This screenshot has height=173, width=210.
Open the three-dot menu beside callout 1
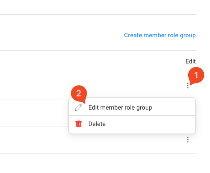pyautogui.click(x=188, y=86)
